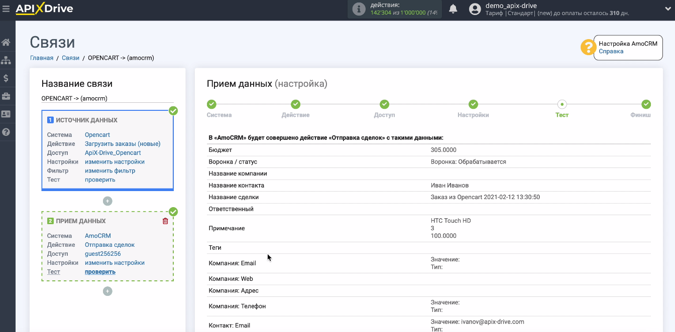Open the Opencart system link
This screenshot has width=675, height=332.
click(x=97, y=135)
